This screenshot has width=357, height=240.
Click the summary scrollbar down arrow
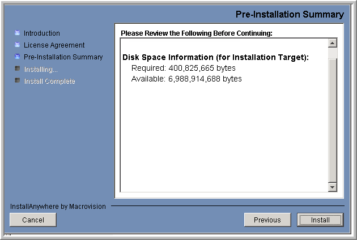332,187
